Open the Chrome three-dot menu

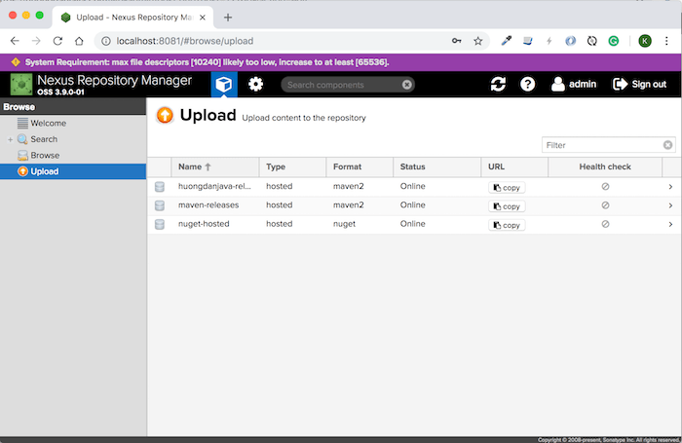[x=666, y=41]
